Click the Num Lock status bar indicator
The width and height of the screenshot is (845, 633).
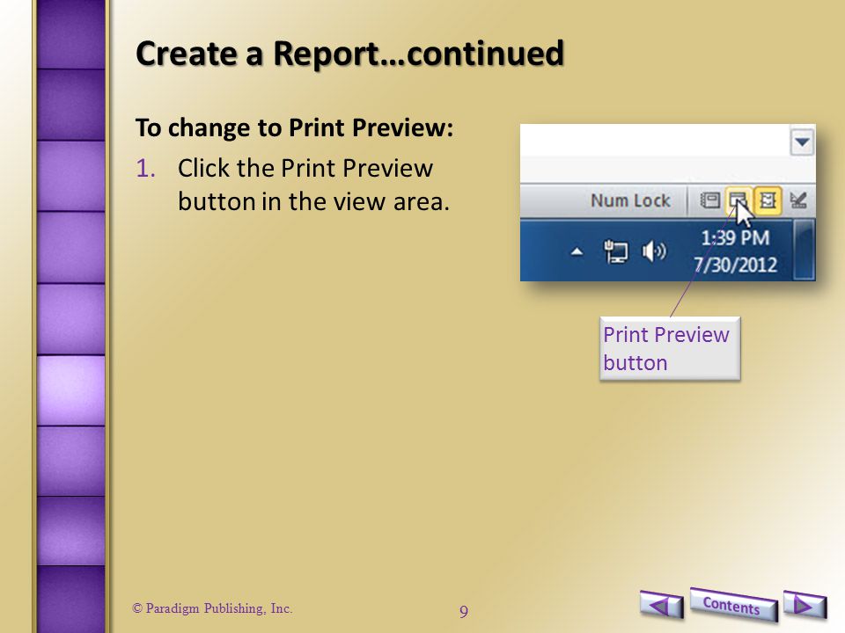(x=630, y=200)
